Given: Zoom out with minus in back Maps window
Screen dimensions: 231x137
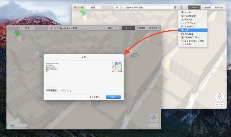Looking at the screenshot, I should coord(217,104).
